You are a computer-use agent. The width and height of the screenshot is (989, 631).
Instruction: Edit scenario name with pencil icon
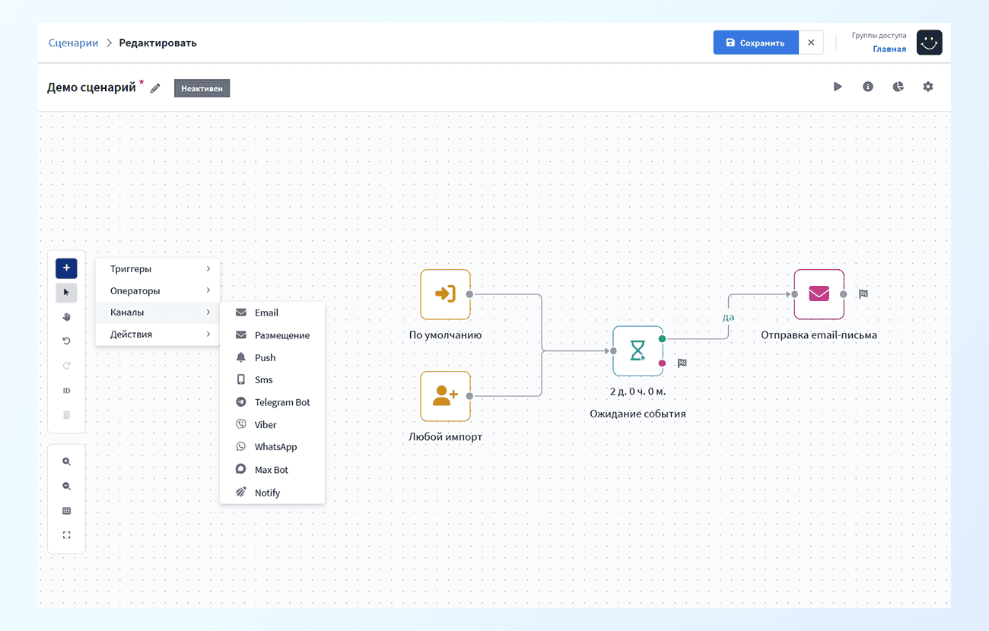[x=155, y=88]
